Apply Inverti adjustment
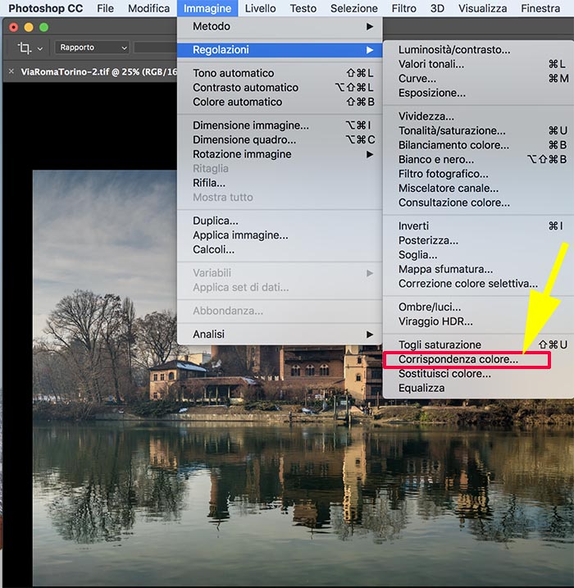 tap(478, 226)
